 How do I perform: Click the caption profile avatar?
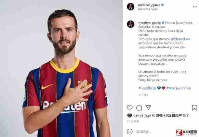tap(131, 24)
